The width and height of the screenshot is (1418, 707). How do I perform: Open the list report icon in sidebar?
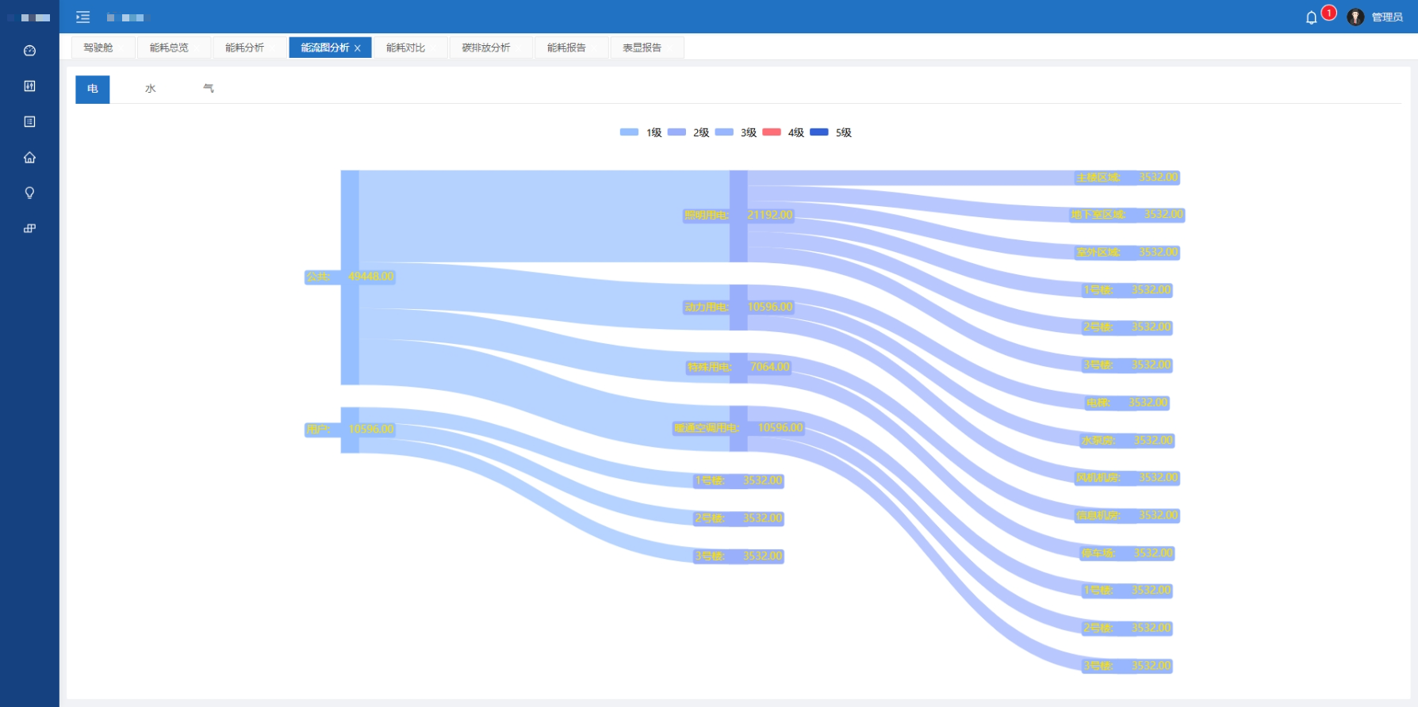[x=29, y=122]
